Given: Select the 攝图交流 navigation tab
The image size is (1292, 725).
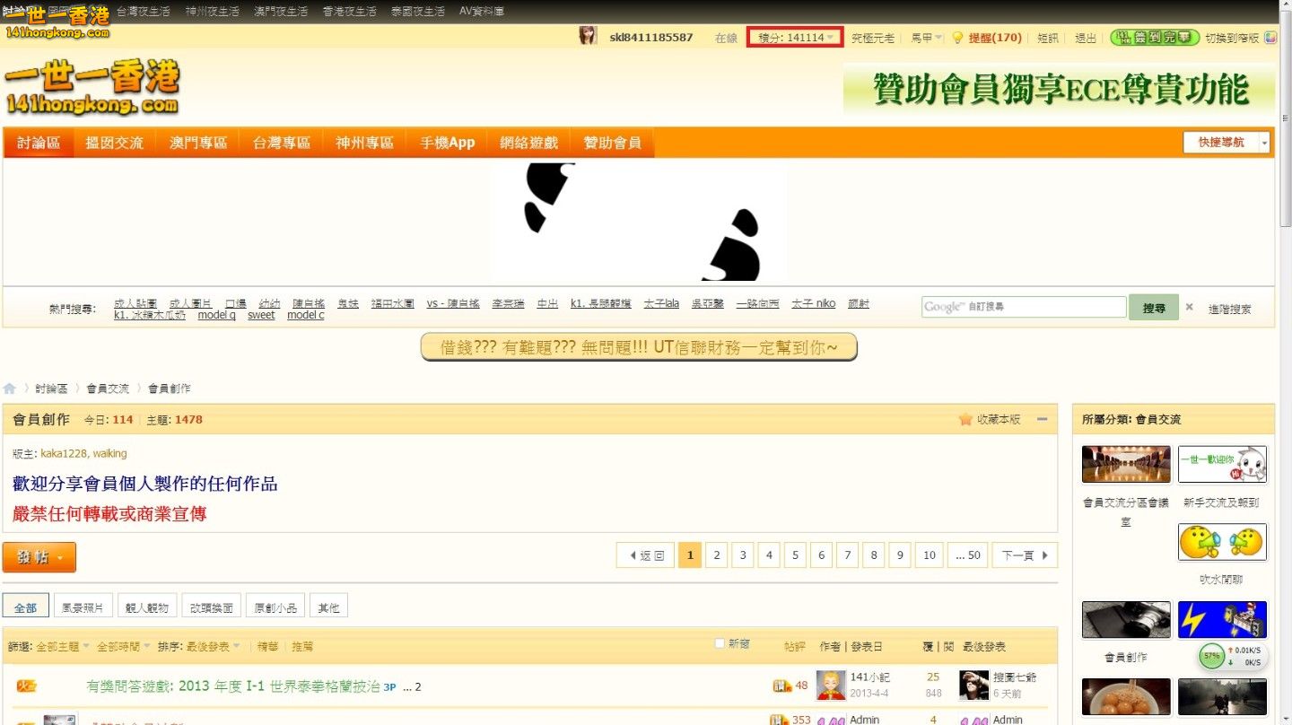Looking at the screenshot, I should click(x=114, y=143).
